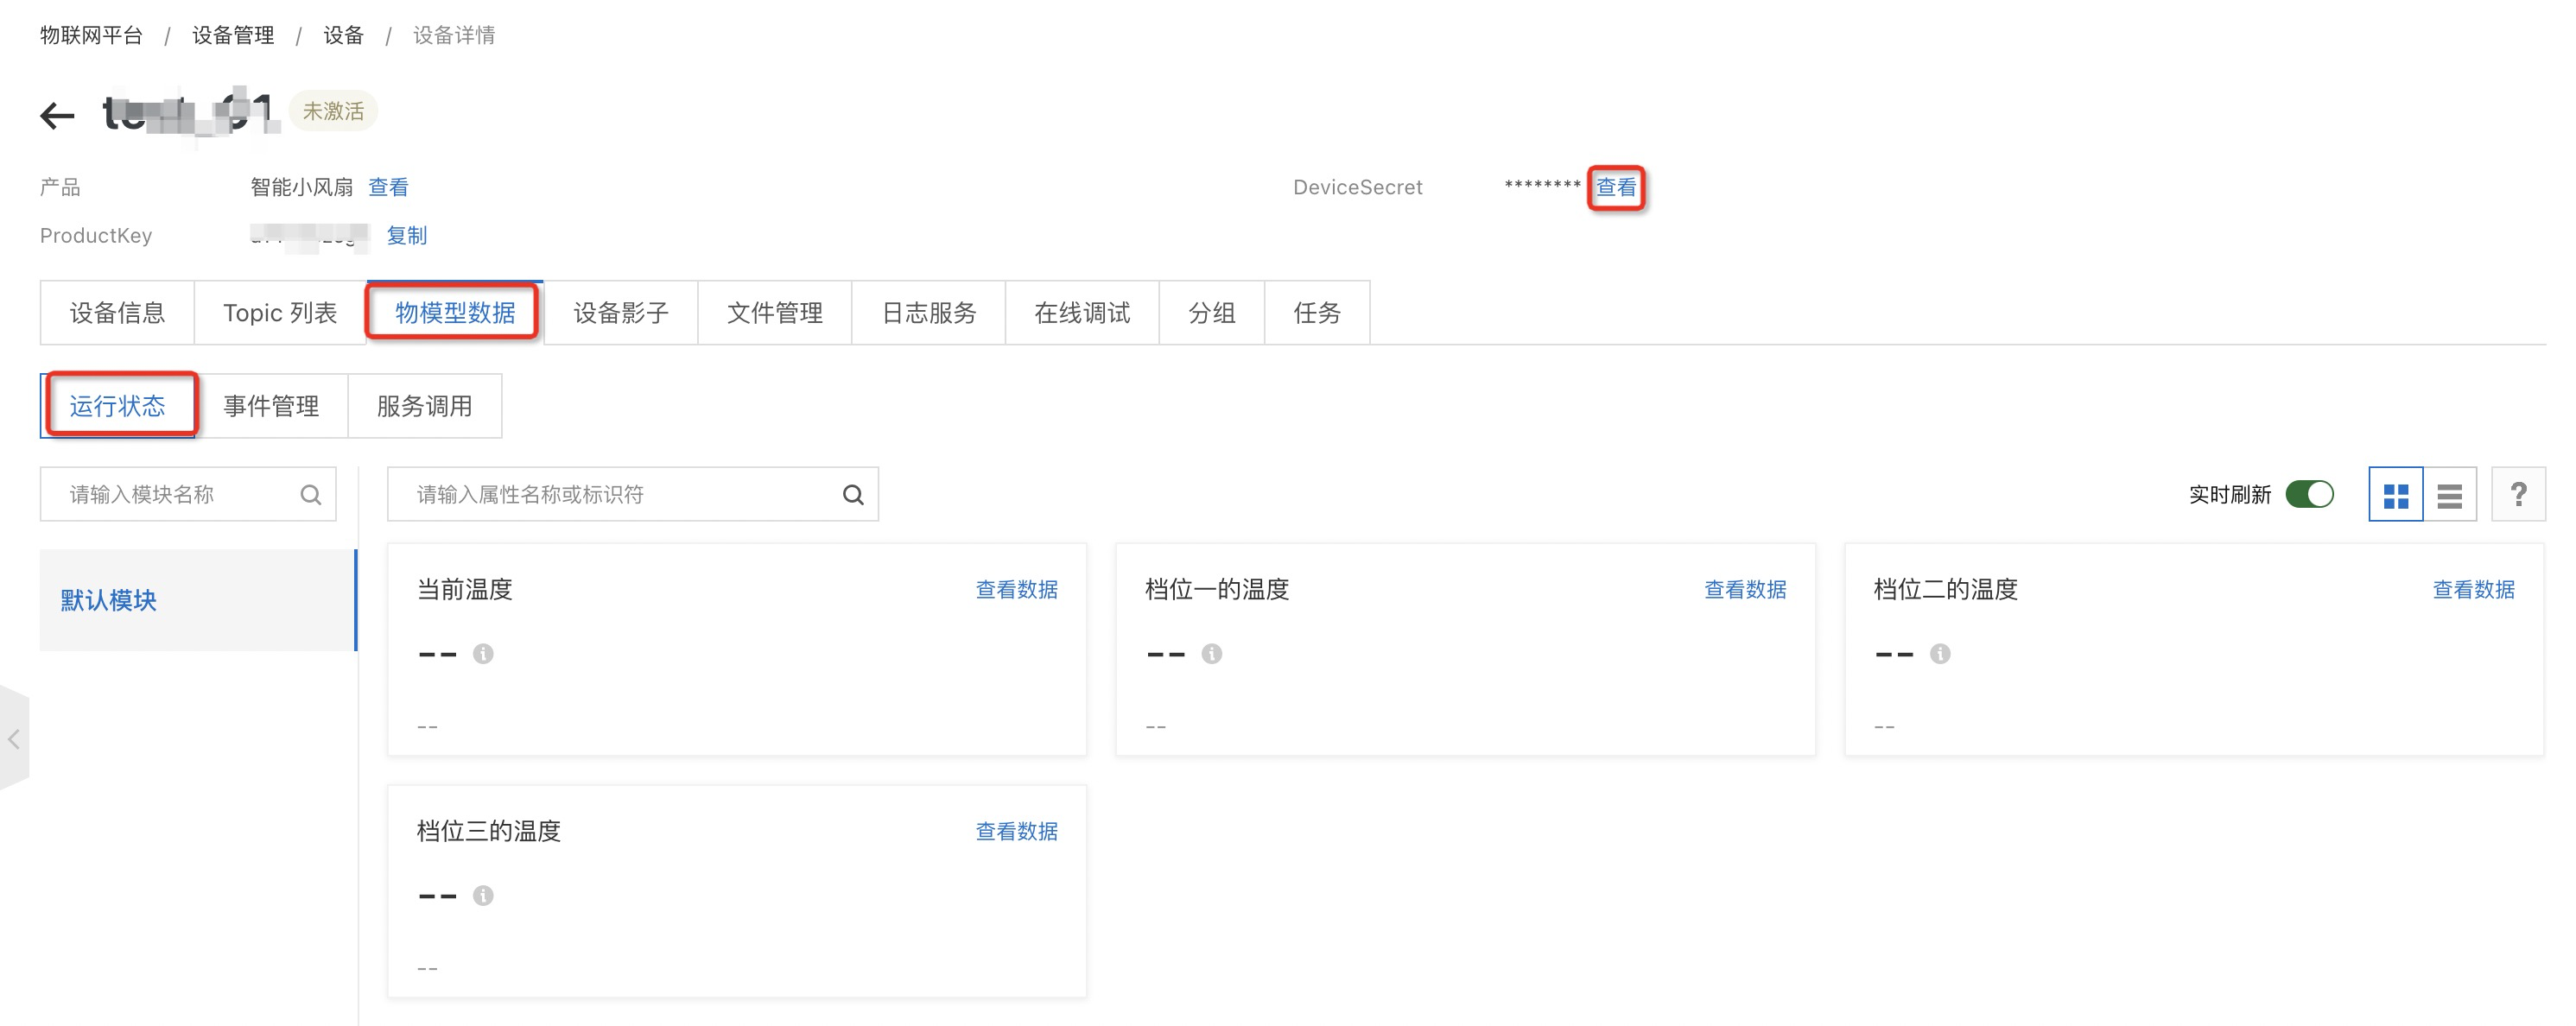Click 查看数据 for 档位二的温度
The width and height of the screenshot is (2576, 1026).
(2472, 589)
